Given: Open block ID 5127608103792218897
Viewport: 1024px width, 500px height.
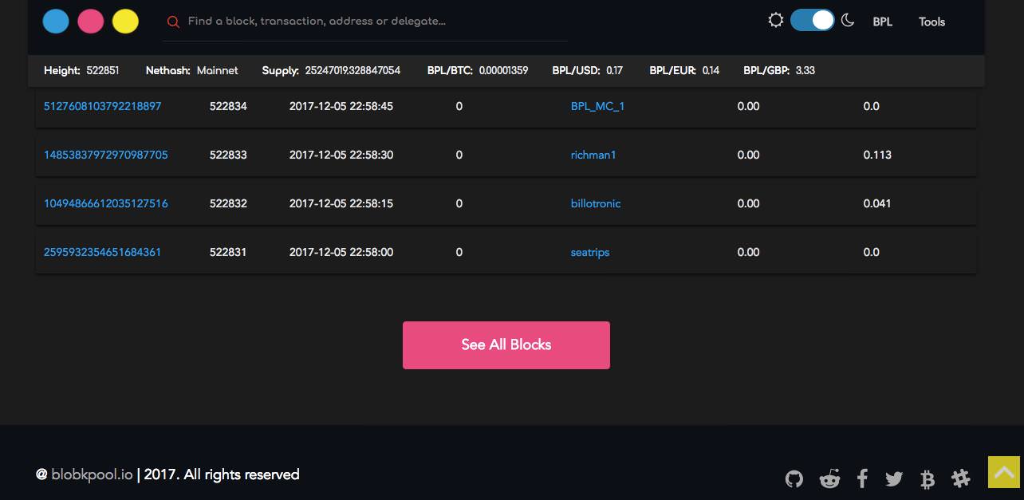Looking at the screenshot, I should click(x=103, y=106).
